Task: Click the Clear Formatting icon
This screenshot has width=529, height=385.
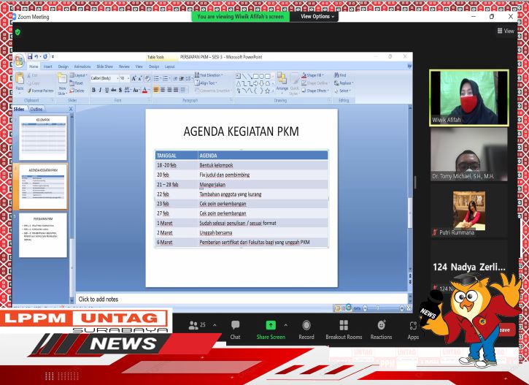Action: [x=147, y=78]
